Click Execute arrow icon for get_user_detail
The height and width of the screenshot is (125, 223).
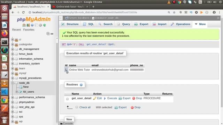(x=105, y=98)
